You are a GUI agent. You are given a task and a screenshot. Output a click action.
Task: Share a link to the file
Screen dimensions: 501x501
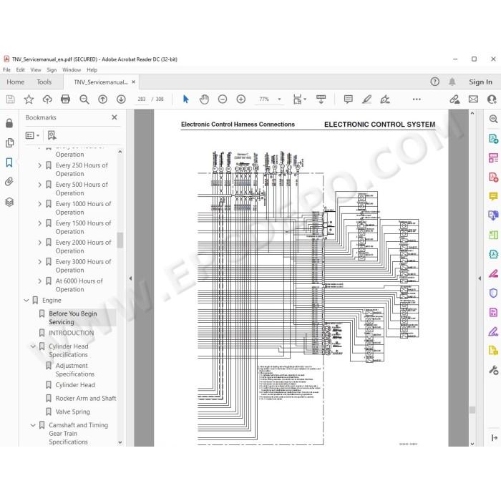click(454, 99)
